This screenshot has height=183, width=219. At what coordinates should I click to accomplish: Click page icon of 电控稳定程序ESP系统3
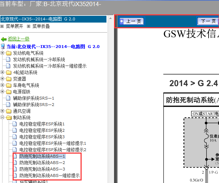pyautogui.click(x=14, y=137)
